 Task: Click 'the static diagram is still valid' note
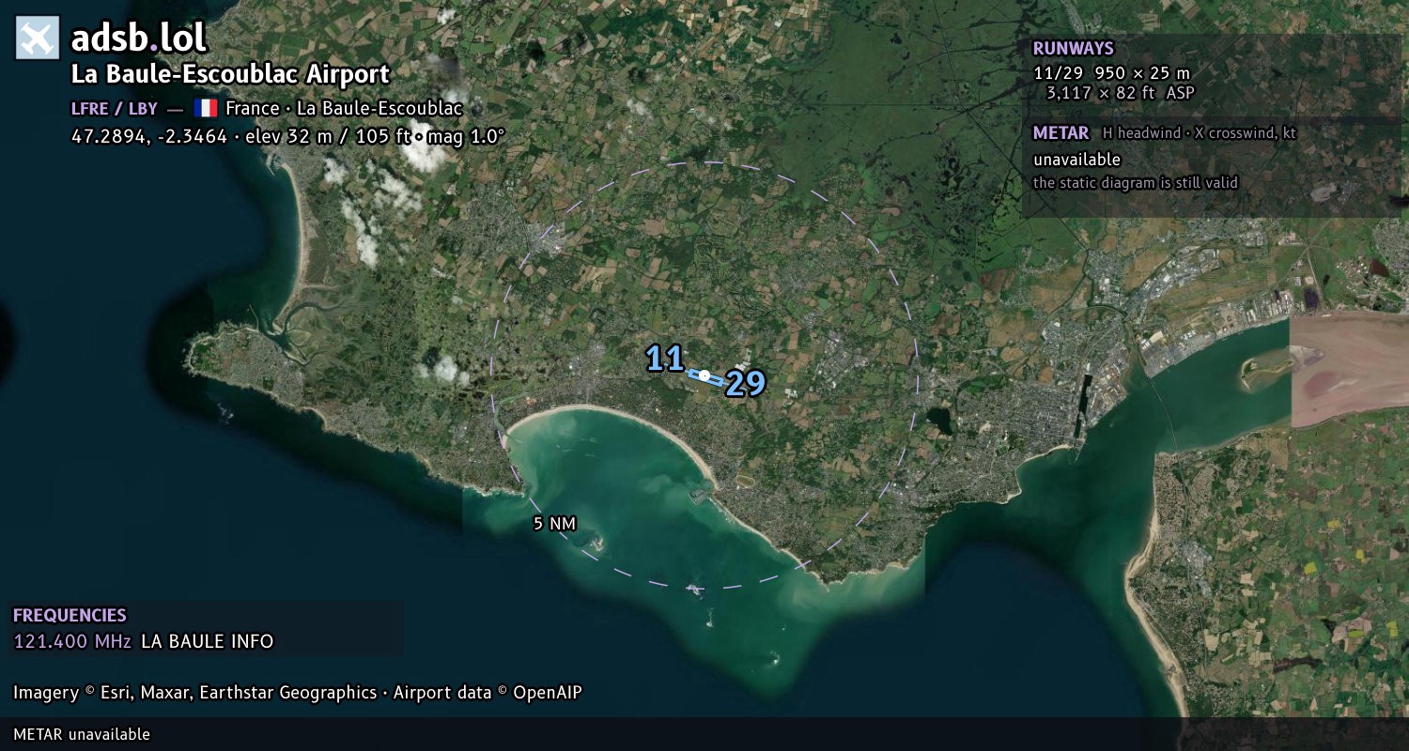click(x=1136, y=183)
